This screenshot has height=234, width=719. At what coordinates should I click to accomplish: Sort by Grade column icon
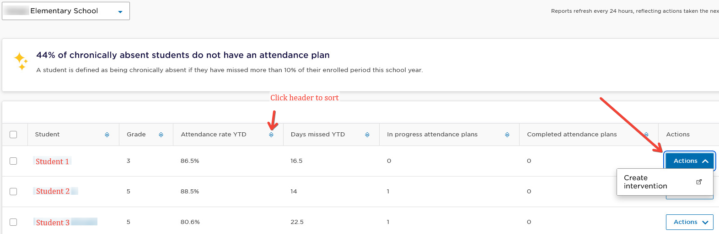(161, 135)
